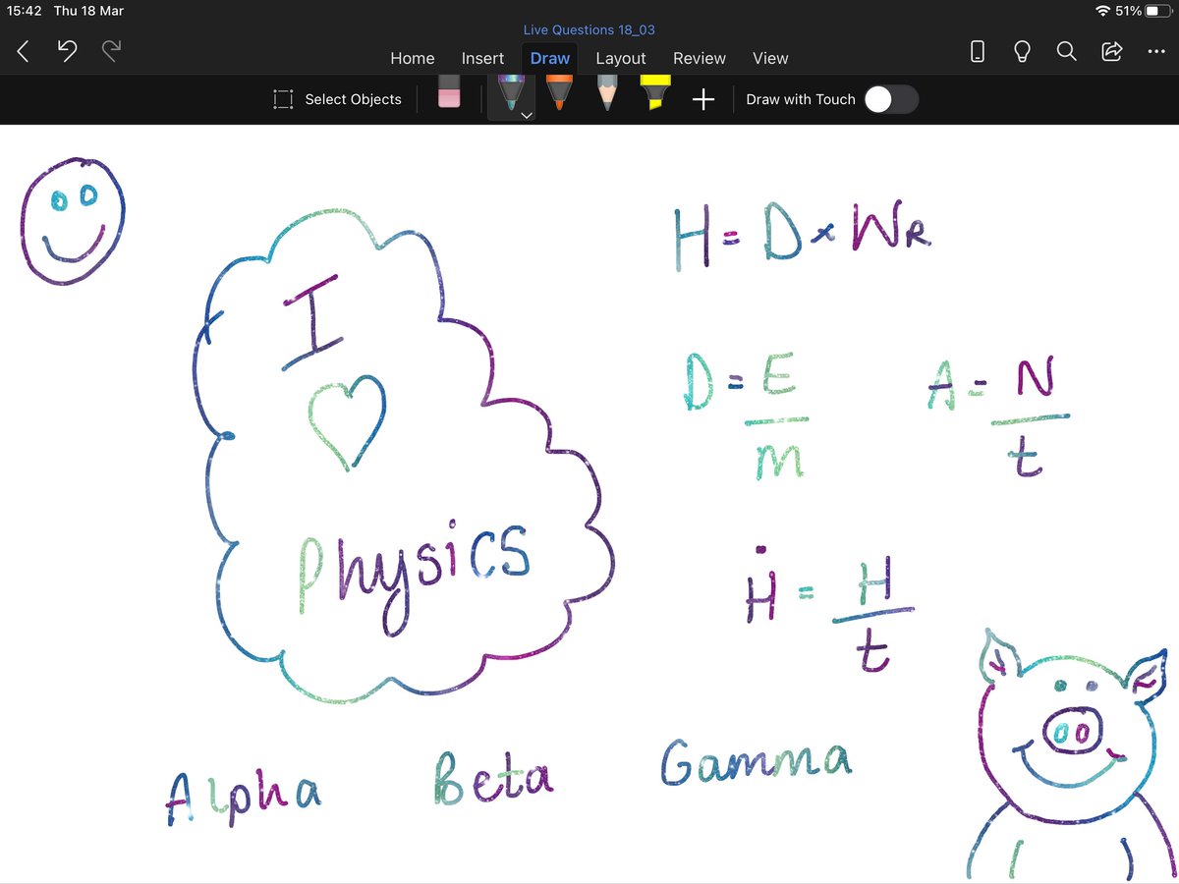The image size is (1179, 884).
Task: Open the more options ellipsis menu
Action: coord(1156,51)
